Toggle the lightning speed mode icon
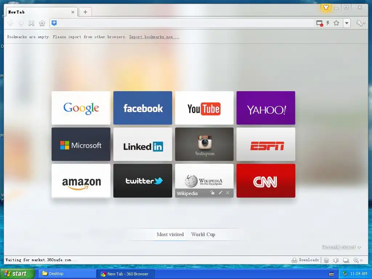The width and height of the screenshot is (372, 279). [328, 23]
